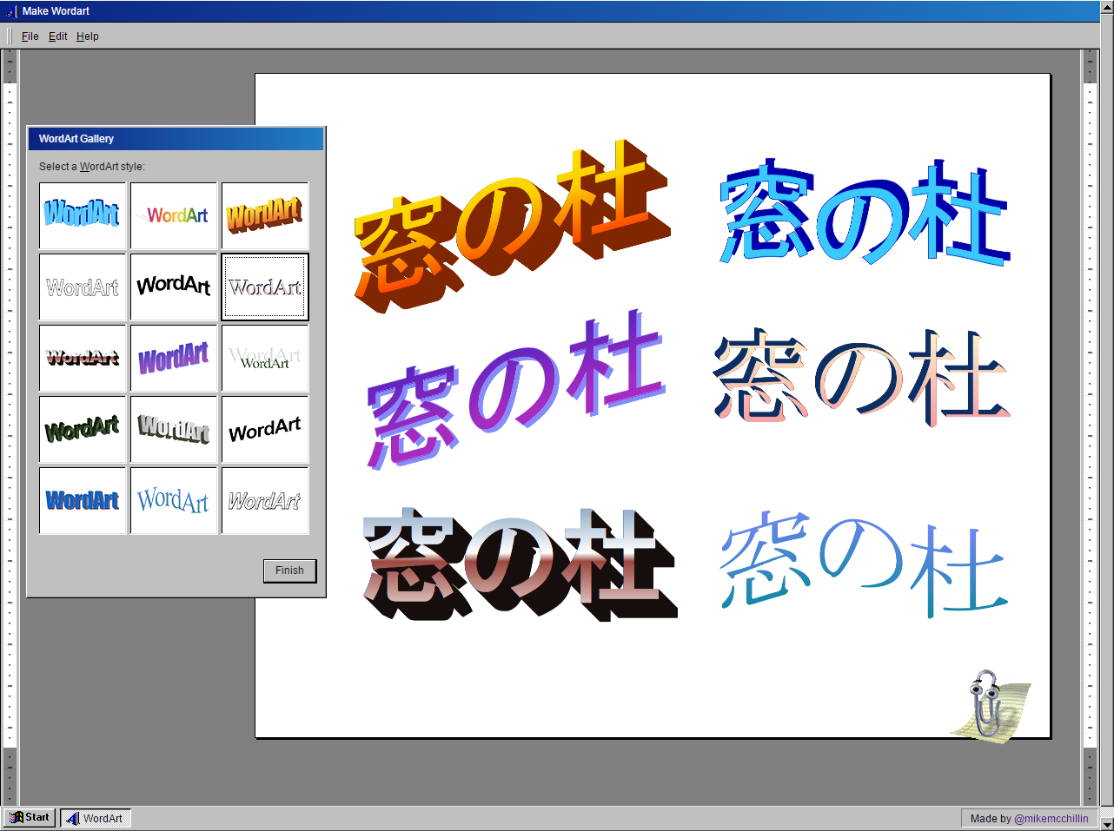Open the Help menu
This screenshot has height=831, width=1114.
[x=87, y=36]
